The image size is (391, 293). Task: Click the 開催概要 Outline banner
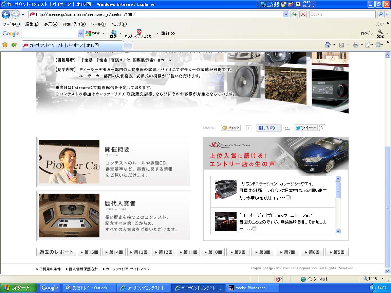click(x=113, y=162)
